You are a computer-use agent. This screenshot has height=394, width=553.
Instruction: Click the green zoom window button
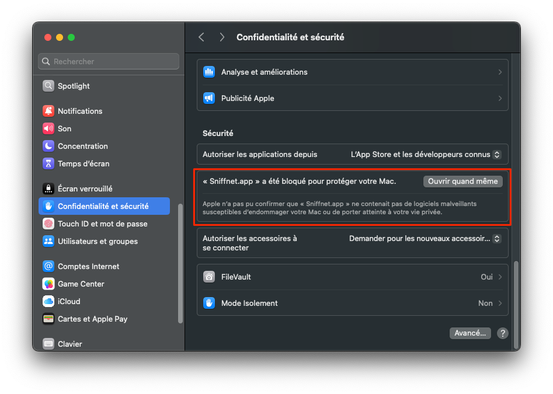(71, 37)
